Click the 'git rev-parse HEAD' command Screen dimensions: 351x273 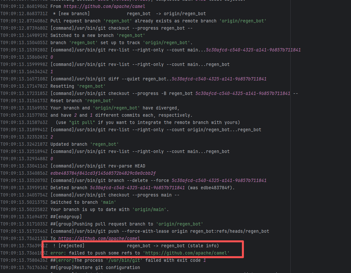point(98,166)
